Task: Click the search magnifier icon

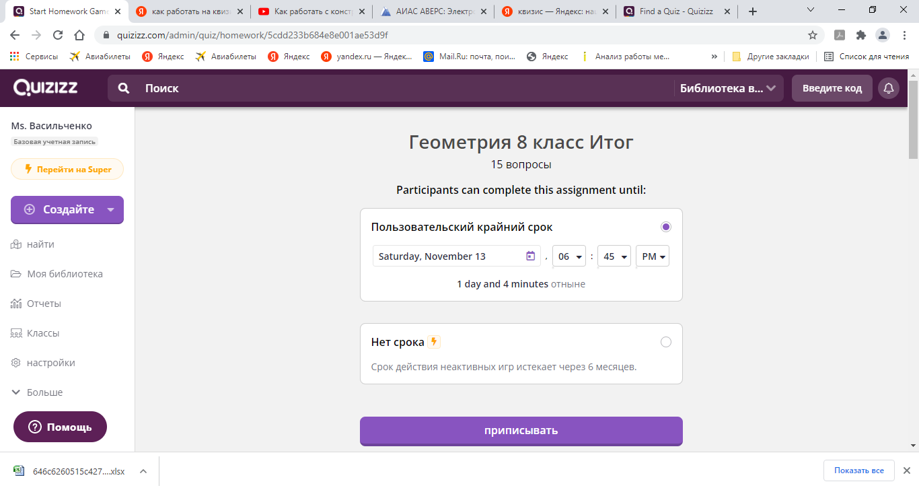Action: point(124,88)
